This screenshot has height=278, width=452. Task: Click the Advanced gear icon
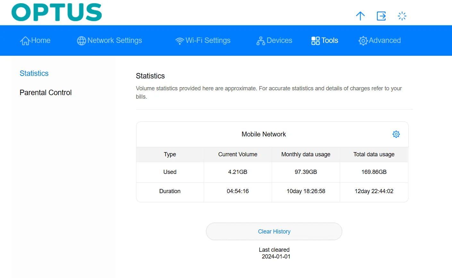coord(363,41)
